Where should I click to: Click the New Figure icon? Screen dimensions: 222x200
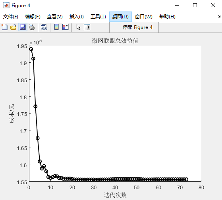click(4, 27)
